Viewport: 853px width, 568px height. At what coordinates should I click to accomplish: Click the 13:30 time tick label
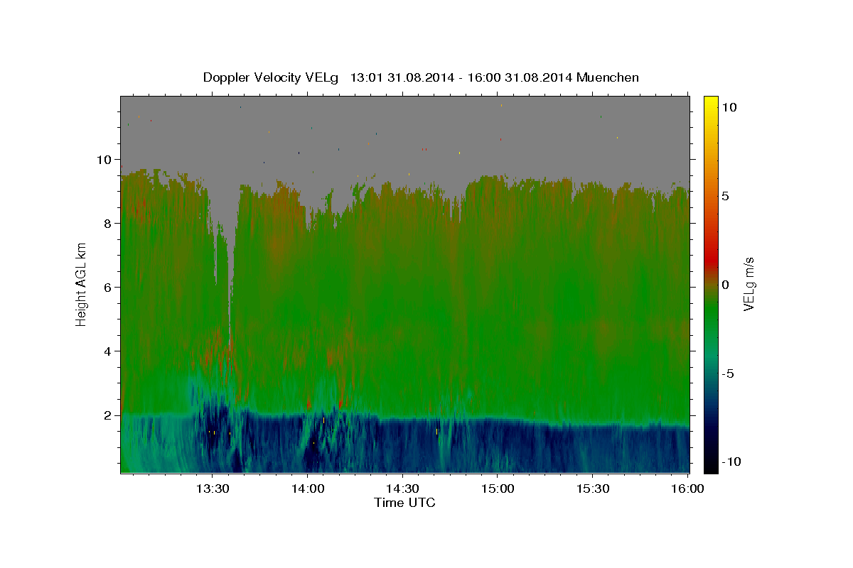click(212, 488)
